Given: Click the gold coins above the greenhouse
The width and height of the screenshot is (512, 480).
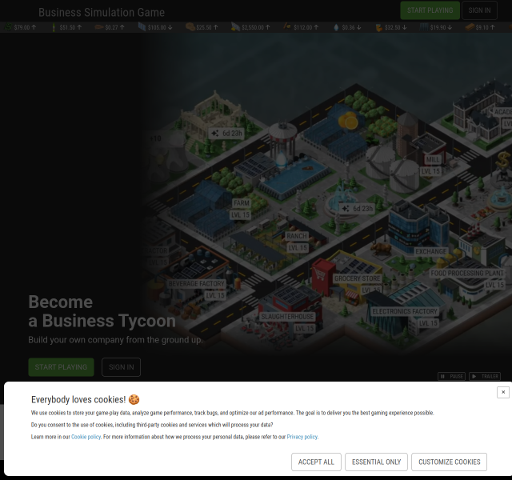Looking at the screenshot, I should 348,121.
